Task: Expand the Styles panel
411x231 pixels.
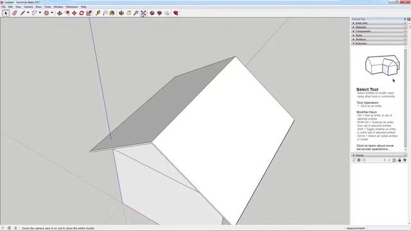Action: point(378,35)
